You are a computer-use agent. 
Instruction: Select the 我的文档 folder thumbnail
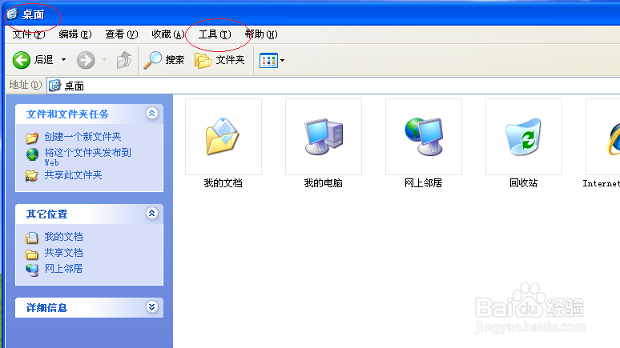pos(223,137)
